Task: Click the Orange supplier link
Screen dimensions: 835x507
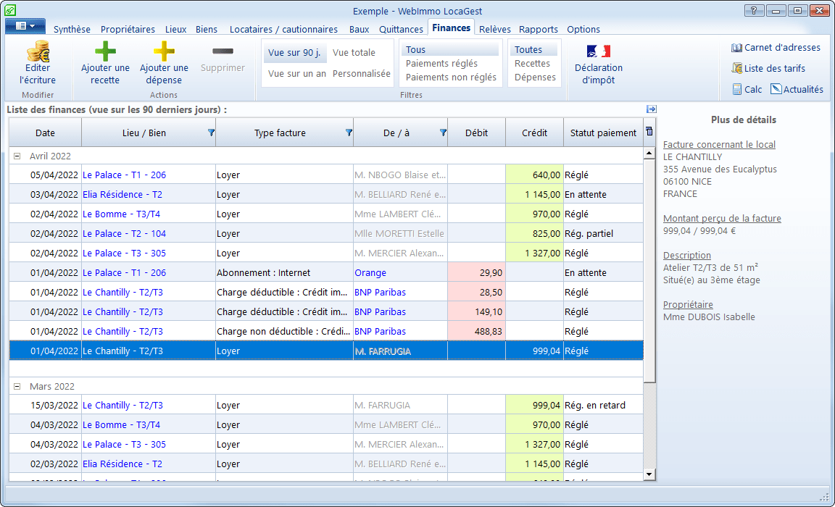Action: (x=370, y=273)
